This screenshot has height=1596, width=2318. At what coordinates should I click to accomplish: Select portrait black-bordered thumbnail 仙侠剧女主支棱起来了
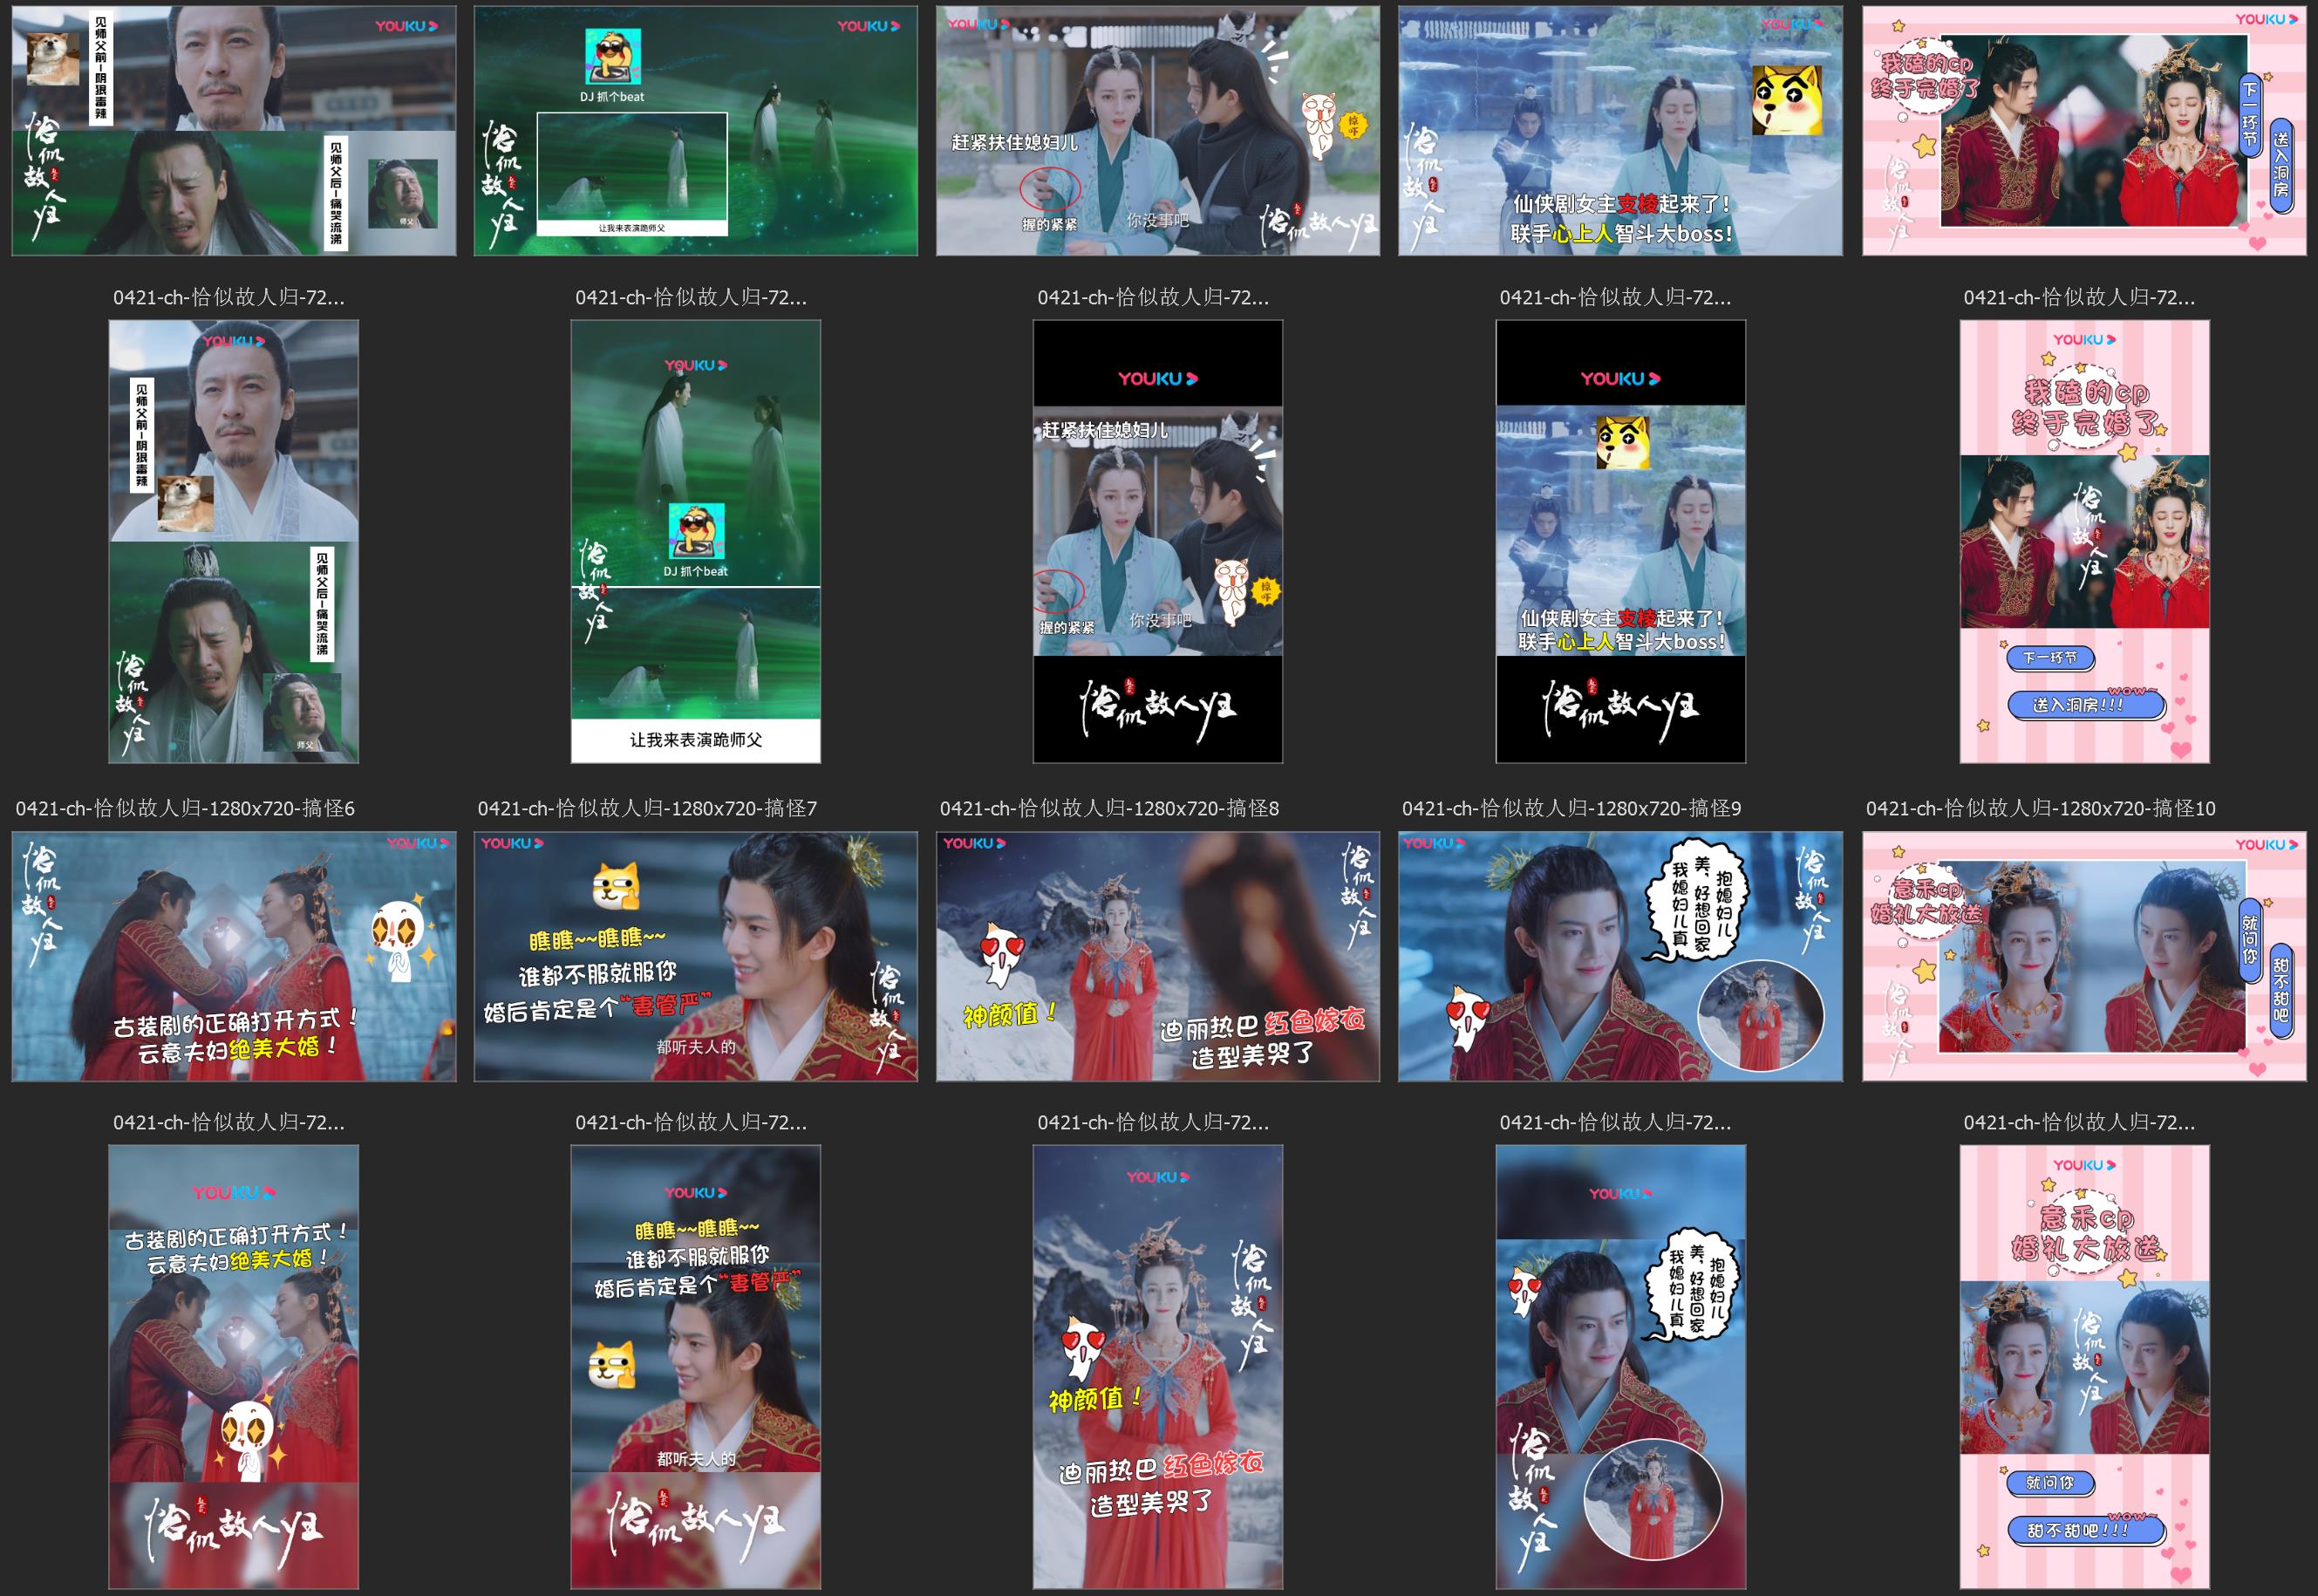click(x=1621, y=541)
